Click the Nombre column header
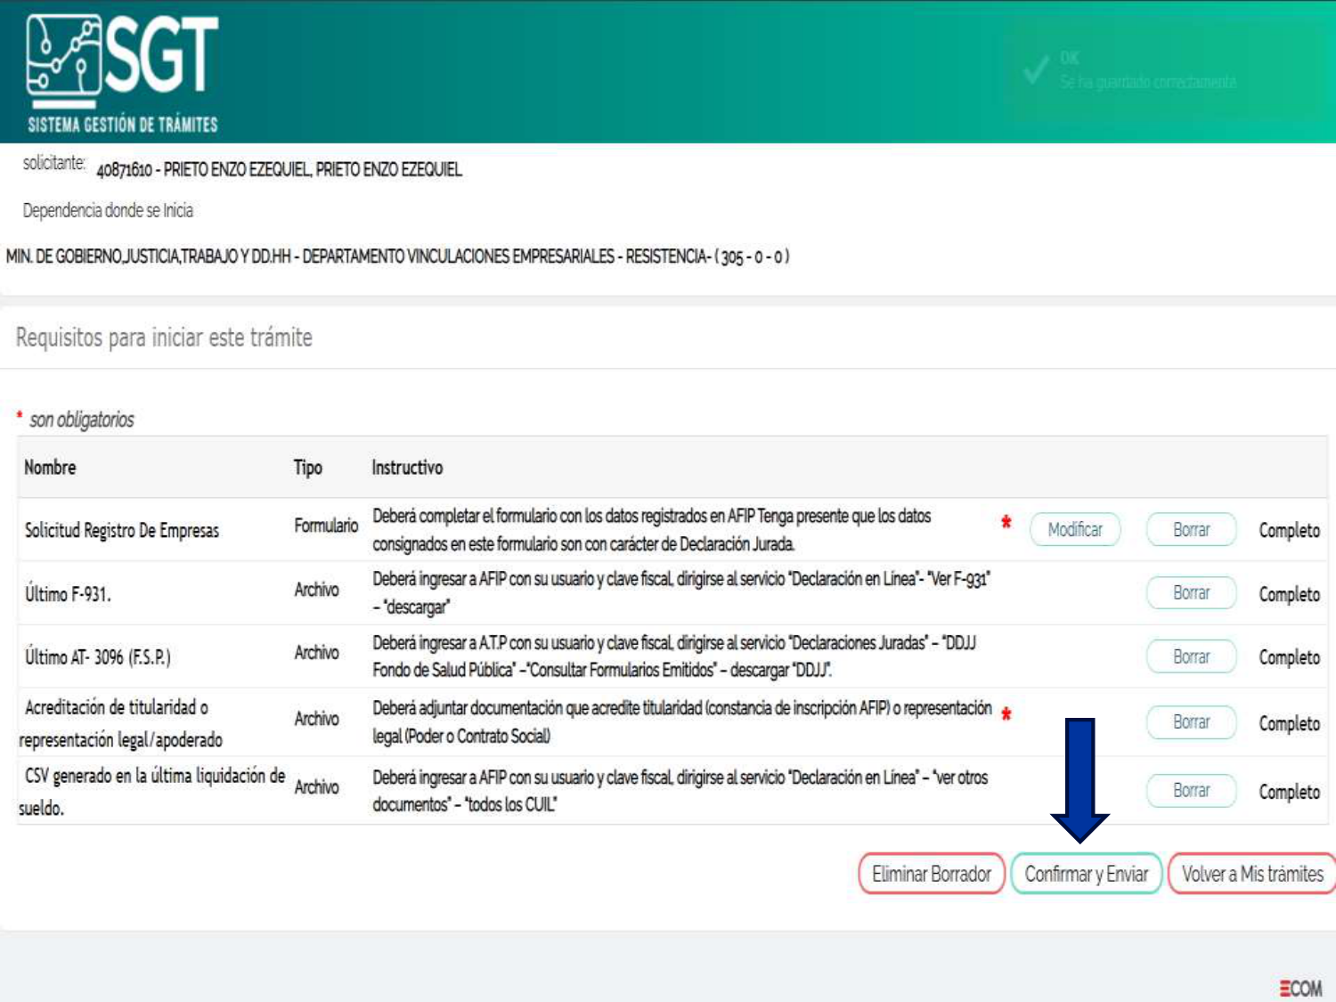This screenshot has width=1336, height=1002. click(50, 468)
